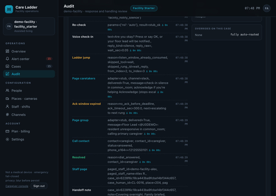Screen dimensions: 276x196
Task: Click the Re-check event label
Action: pyautogui.click(x=79, y=25)
